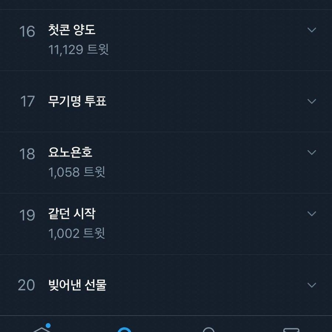This screenshot has width=332, height=332.
Task: Click rank number 20 in trends
Action: pos(27,285)
